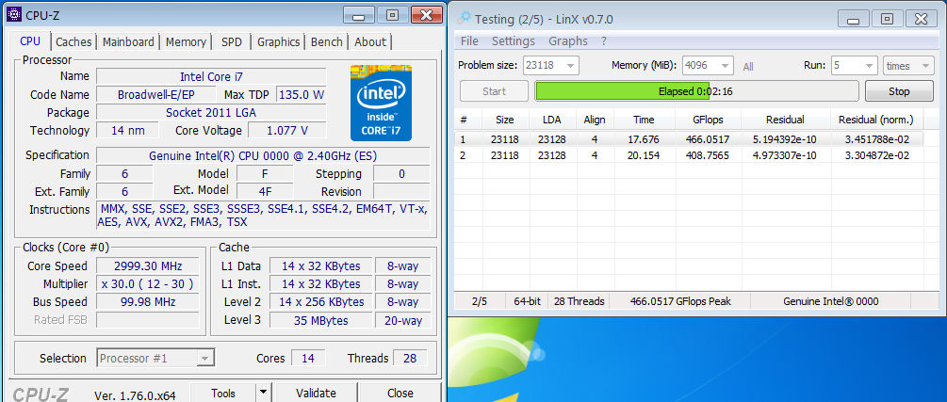Expand the Problem size dropdown
This screenshot has width=947, height=402.
(x=569, y=66)
